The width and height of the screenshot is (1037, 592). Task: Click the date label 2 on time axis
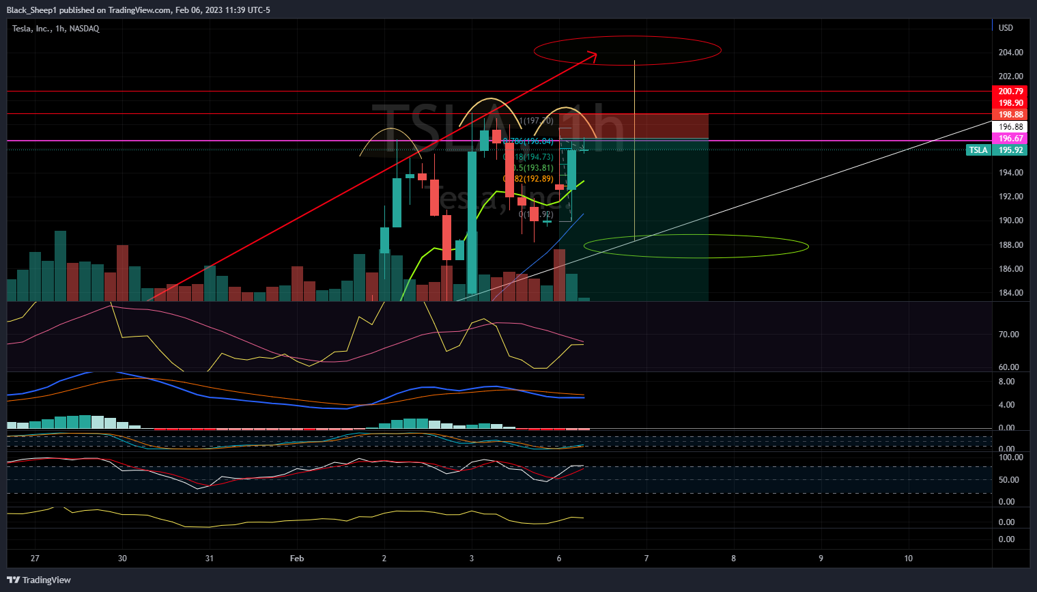(x=384, y=559)
